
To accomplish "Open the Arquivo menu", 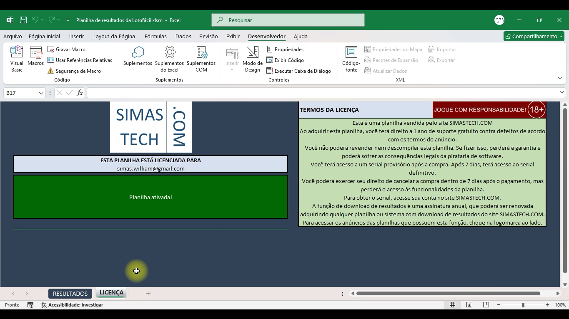I will coord(13,36).
